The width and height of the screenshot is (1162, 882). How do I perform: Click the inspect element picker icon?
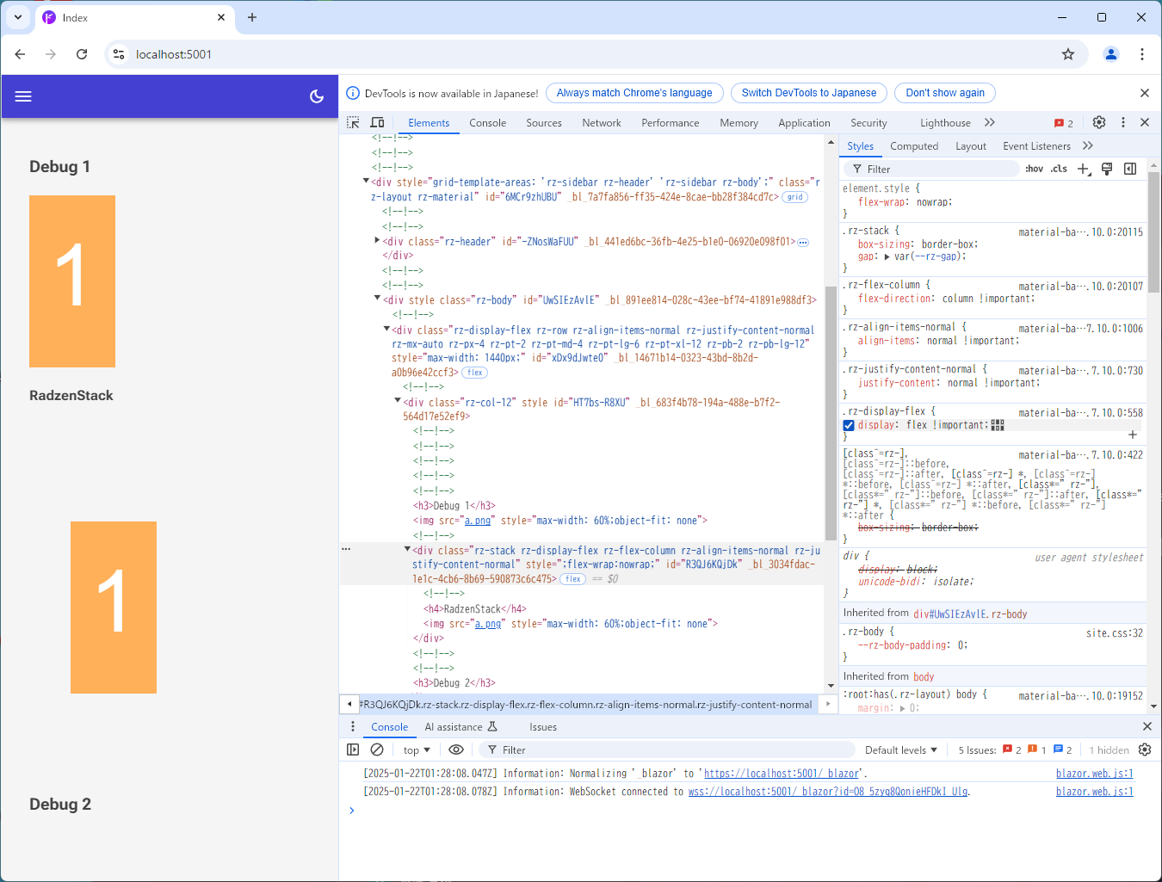(353, 123)
